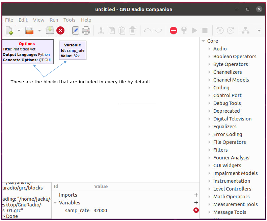Screen dimensions: 267x221
Task: Close the flowgraph with red X toolbar icon
Action: 60,30
